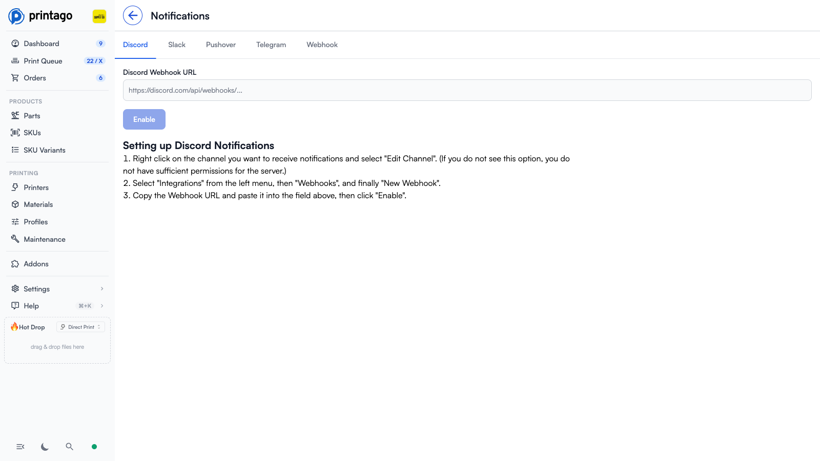Expand the Help submenu chevron
The height and width of the screenshot is (461, 820).
[x=102, y=306]
